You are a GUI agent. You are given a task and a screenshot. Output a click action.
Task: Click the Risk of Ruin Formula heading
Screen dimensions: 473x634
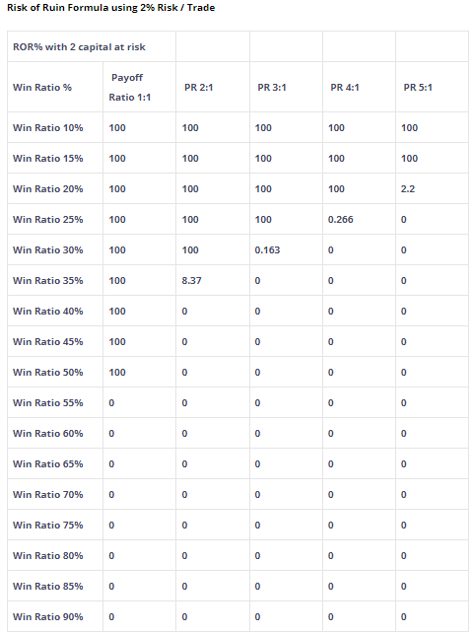[110, 8]
